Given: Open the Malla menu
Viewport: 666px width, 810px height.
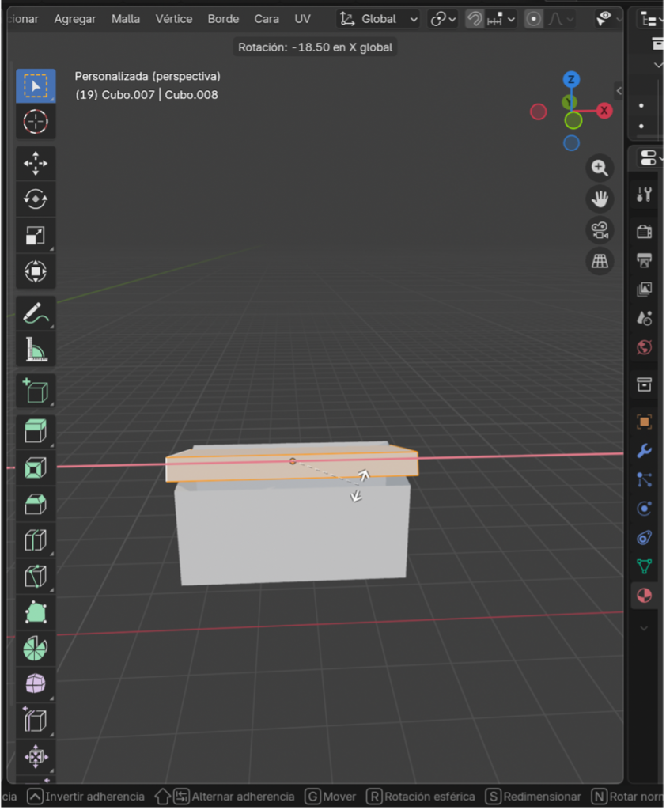Looking at the screenshot, I should [126, 19].
